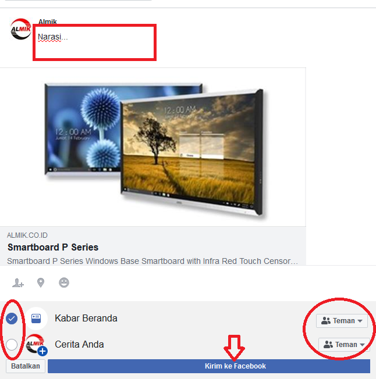The width and height of the screenshot is (376, 379).
Task: Click the Almik profile logo at top
Action: tap(21, 29)
